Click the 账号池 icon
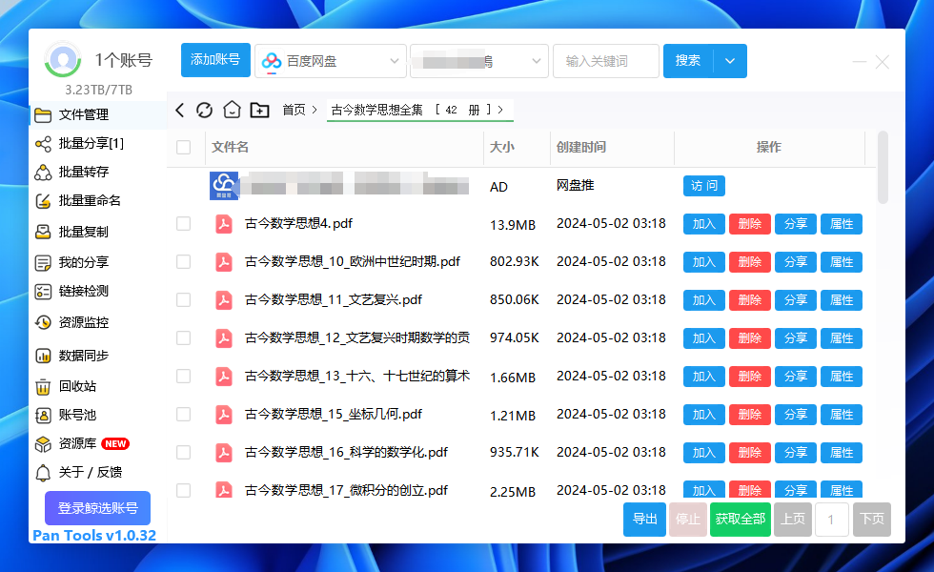 tap(43, 416)
